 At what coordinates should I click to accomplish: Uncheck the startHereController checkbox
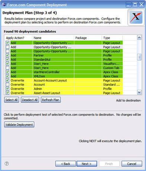pos(7,72)
